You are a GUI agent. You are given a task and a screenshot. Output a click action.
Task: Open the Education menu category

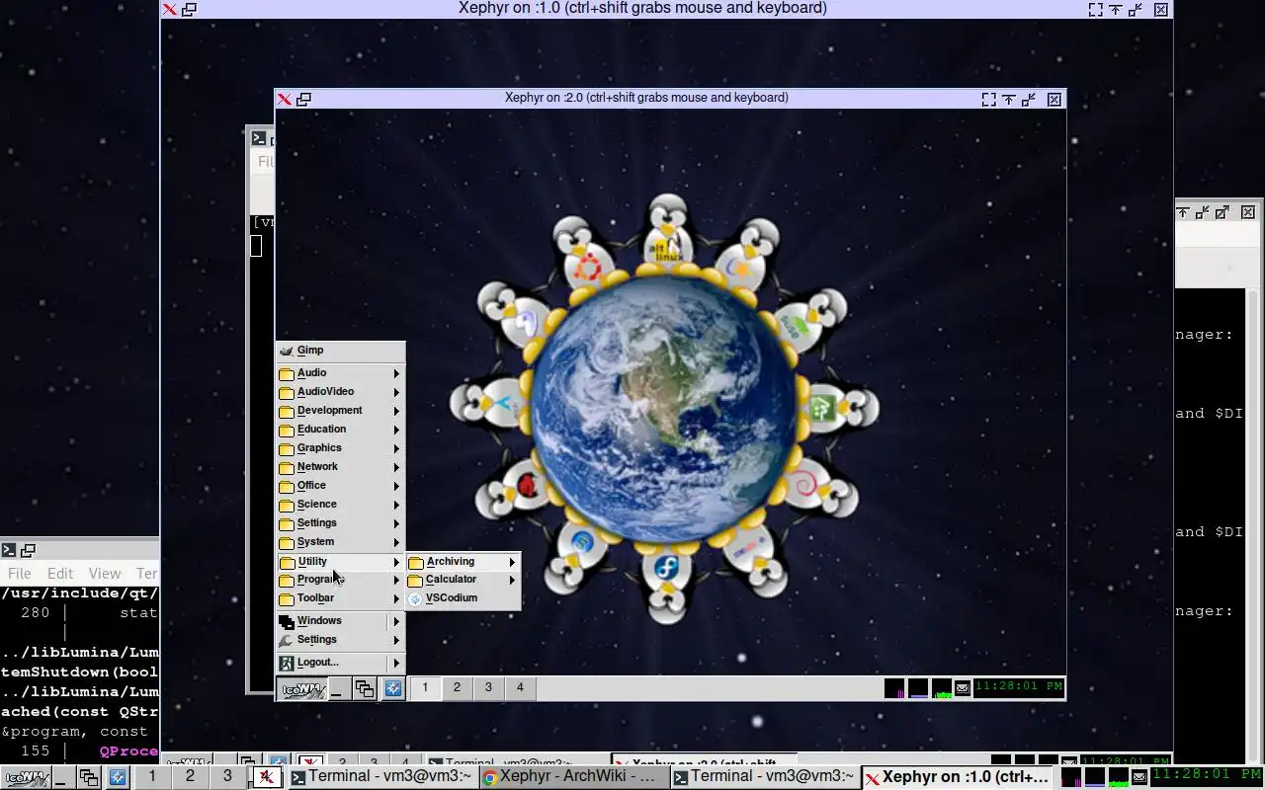[x=340, y=430]
